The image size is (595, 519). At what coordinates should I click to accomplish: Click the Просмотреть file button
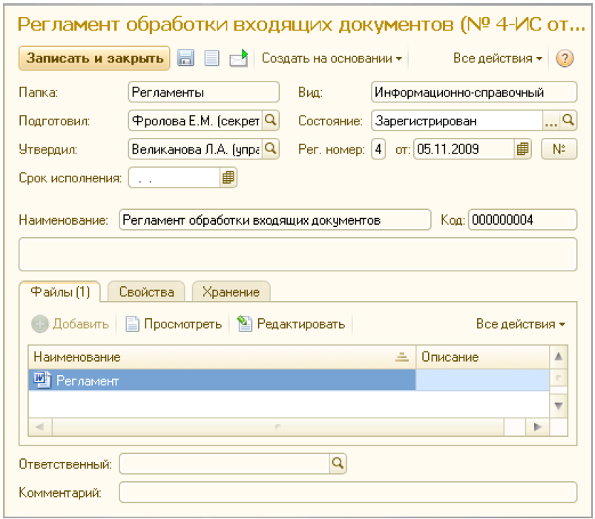[174, 324]
